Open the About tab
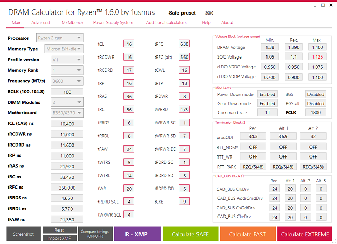Image resolution: width=337 pixels, height=244 pixels. point(227,23)
